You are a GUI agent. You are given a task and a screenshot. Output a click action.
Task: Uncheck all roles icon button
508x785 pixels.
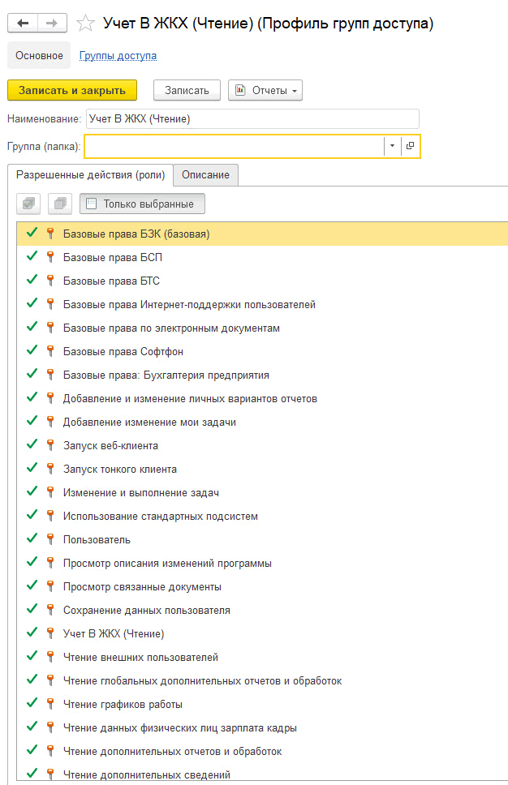coord(60,204)
